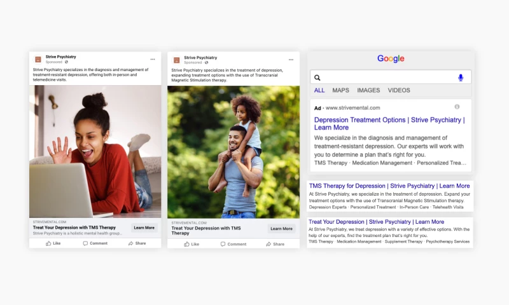509x305 pixels.
Task: Click Learn More button on second ad
Action: tap(281, 229)
